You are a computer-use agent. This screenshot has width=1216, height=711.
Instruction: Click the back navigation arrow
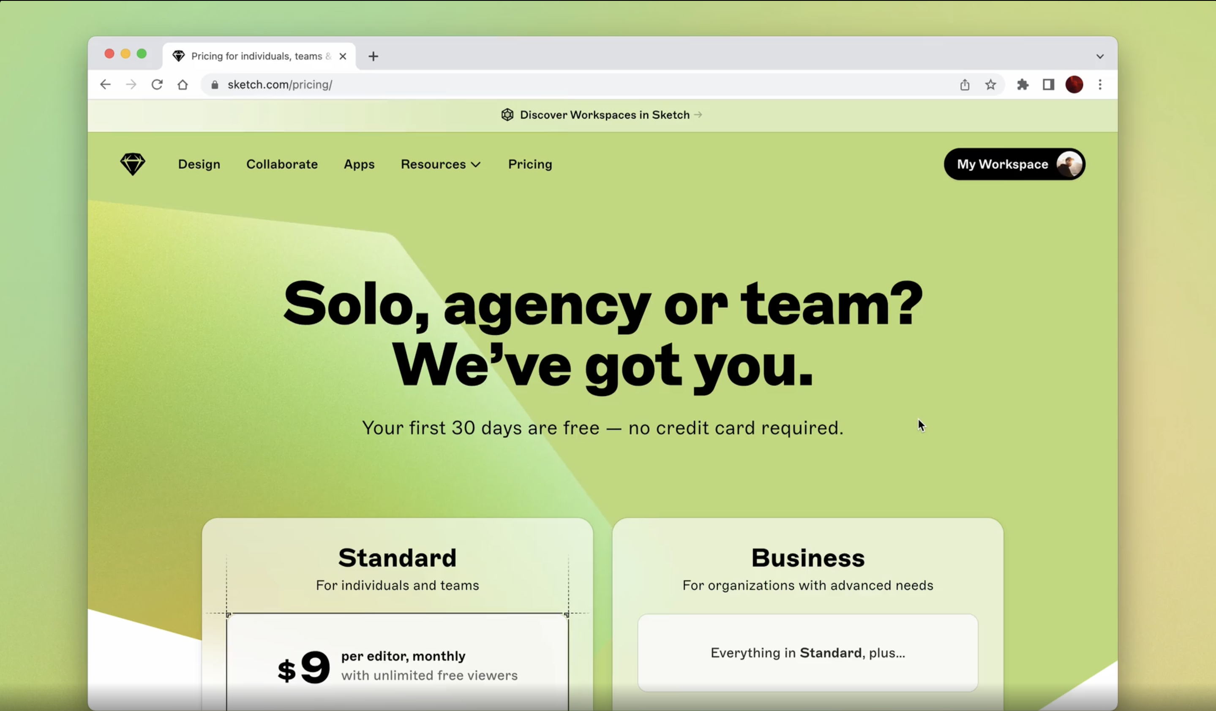tap(106, 84)
